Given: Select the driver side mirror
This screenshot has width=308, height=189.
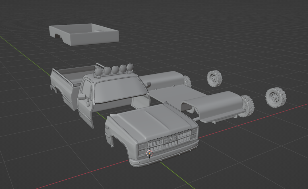Looking at the screenshot, I should point(82,97).
